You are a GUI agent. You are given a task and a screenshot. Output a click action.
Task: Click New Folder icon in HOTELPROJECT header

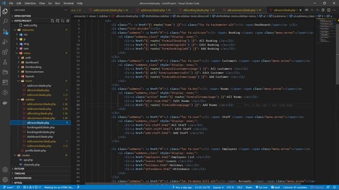(x=58, y=21)
